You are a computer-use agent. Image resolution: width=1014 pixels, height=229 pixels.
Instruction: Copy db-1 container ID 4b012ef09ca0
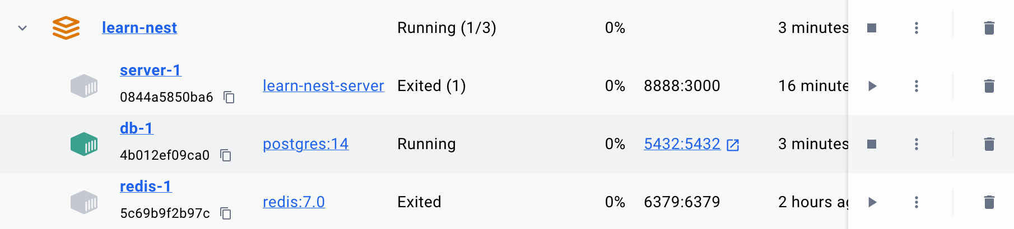tap(226, 155)
